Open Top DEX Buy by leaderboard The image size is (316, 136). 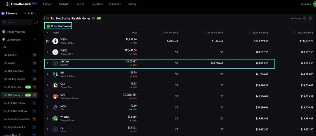13,87
